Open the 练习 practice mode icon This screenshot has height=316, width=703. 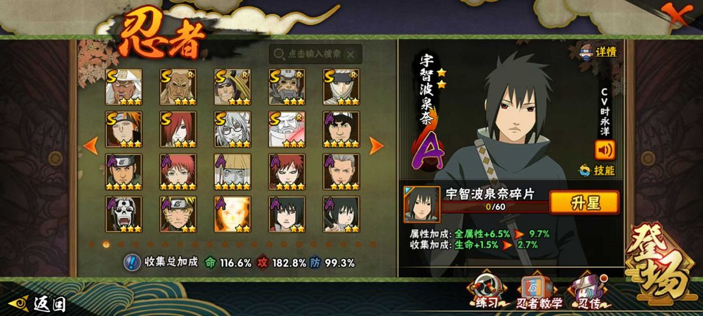point(486,291)
